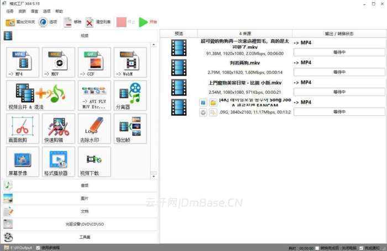Viewport: 387px width, 251px height.
Task: Click the 等待中 status bar of first task
Action: [x=339, y=52]
